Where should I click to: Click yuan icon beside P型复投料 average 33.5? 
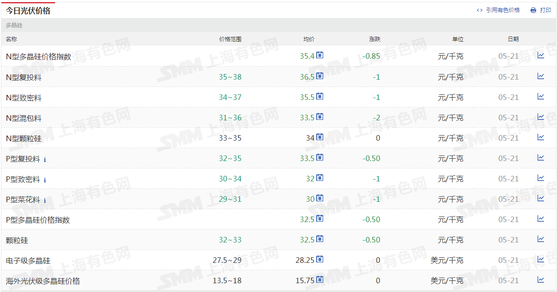point(319,157)
